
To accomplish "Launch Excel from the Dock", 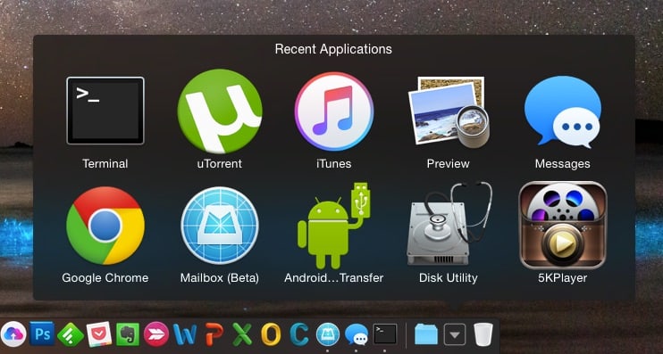I will point(242,334).
